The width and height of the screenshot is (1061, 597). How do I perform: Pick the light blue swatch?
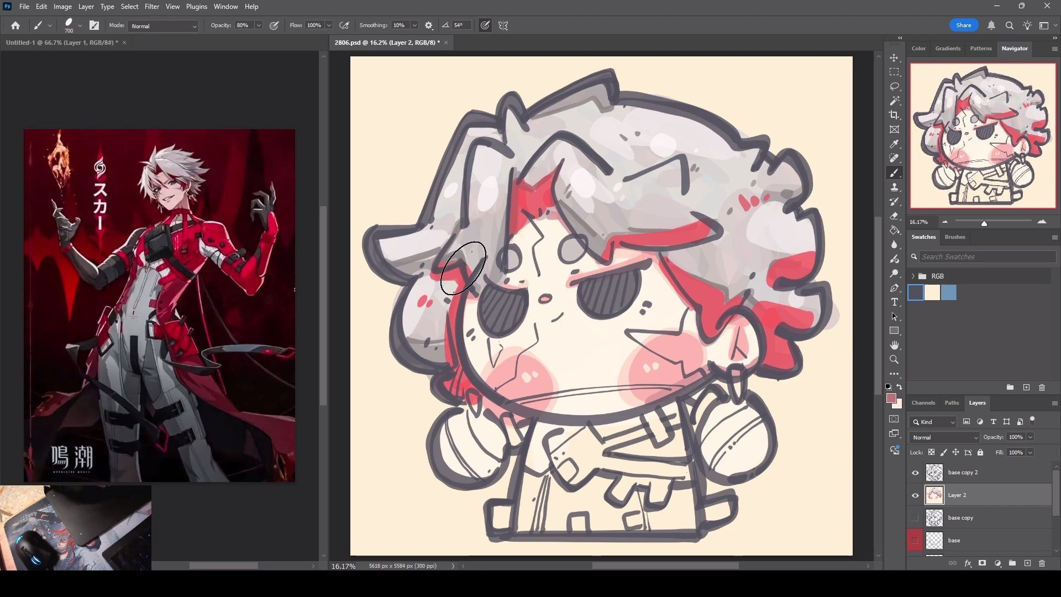coord(948,293)
